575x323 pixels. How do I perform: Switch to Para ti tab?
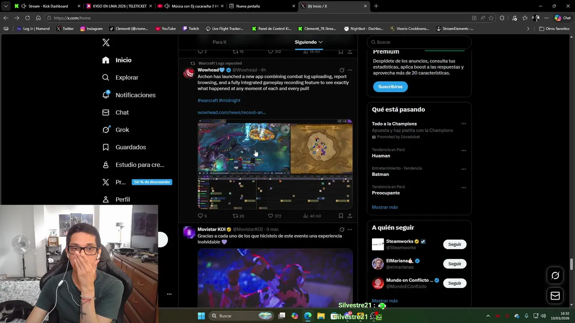coord(219,42)
